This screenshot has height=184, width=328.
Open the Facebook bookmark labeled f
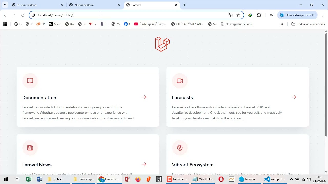click(127, 24)
